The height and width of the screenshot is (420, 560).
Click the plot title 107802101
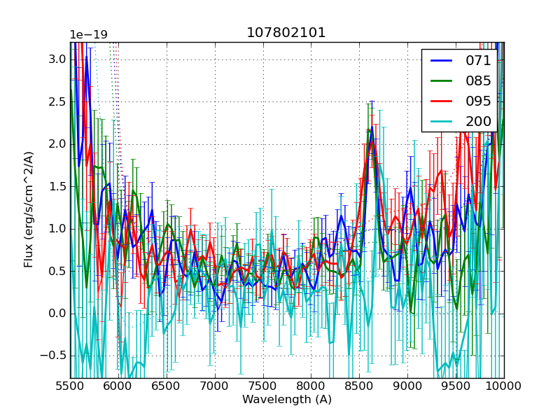pyautogui.click(x=286, y=33)
